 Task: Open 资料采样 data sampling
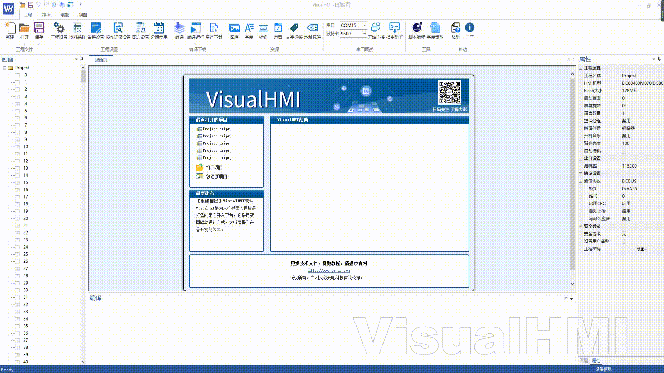77,31
